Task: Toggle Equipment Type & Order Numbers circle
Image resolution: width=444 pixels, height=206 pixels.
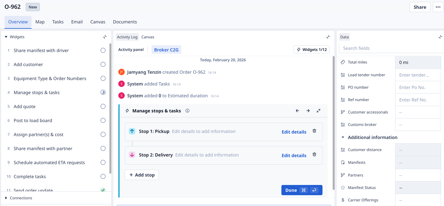Action: coord(103,78)
